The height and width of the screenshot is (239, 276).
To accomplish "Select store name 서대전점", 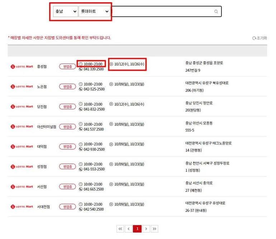I will coord(43,207).
